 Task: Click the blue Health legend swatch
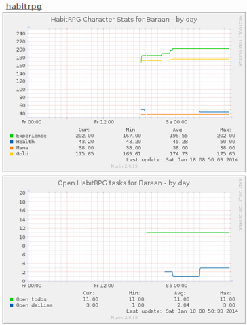click(12, 142)
